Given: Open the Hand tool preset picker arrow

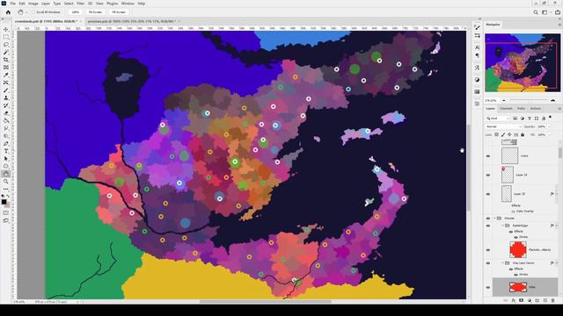Looking at the screenshot, I should (26, 12).
